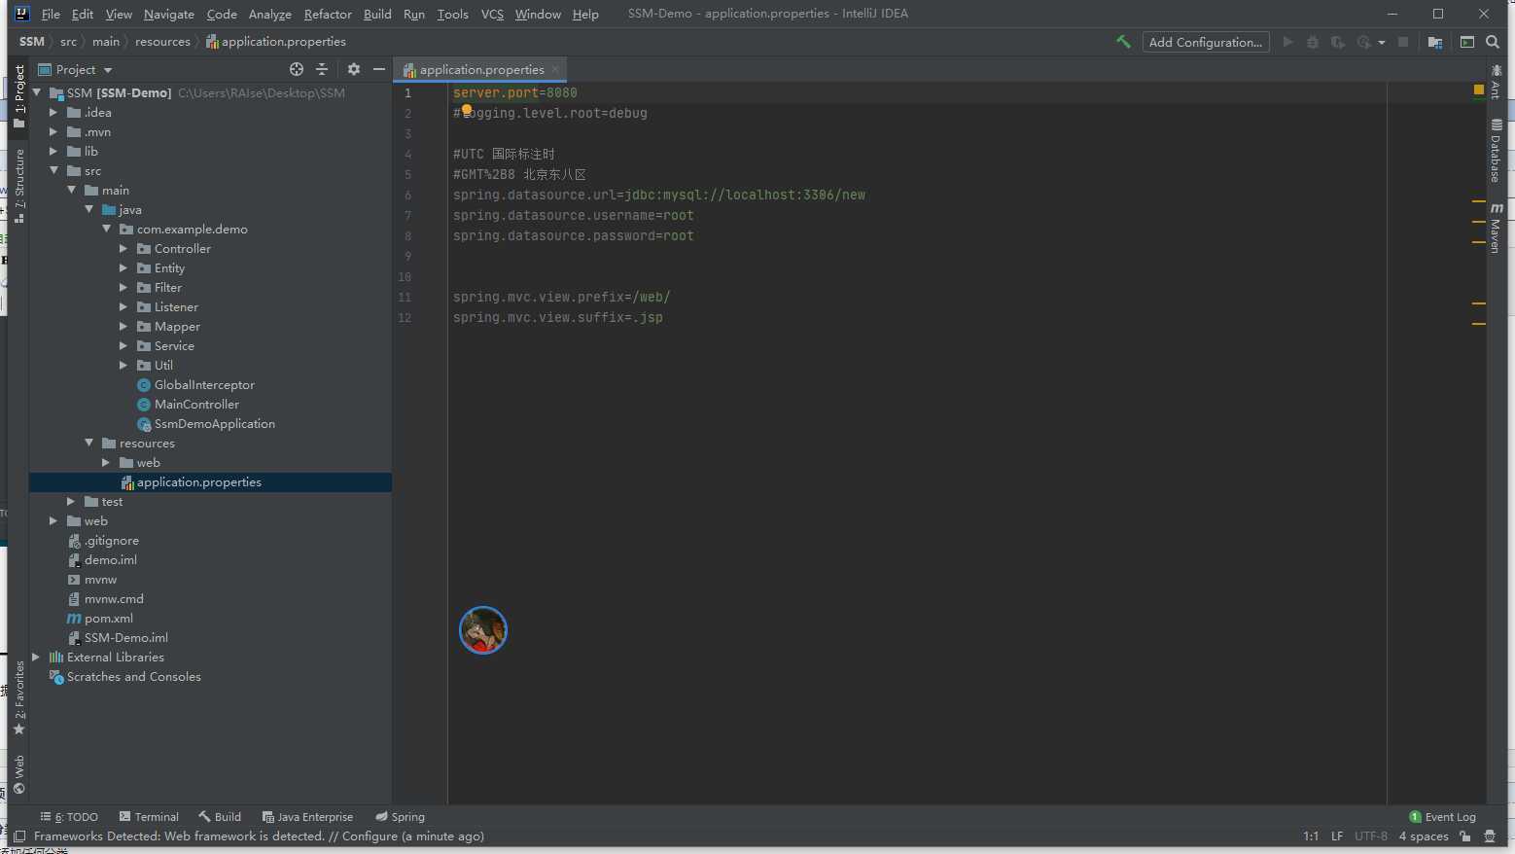Open the Refactor menu
The height and width of the screenshot is (854, 1515).
pos(328,14)
